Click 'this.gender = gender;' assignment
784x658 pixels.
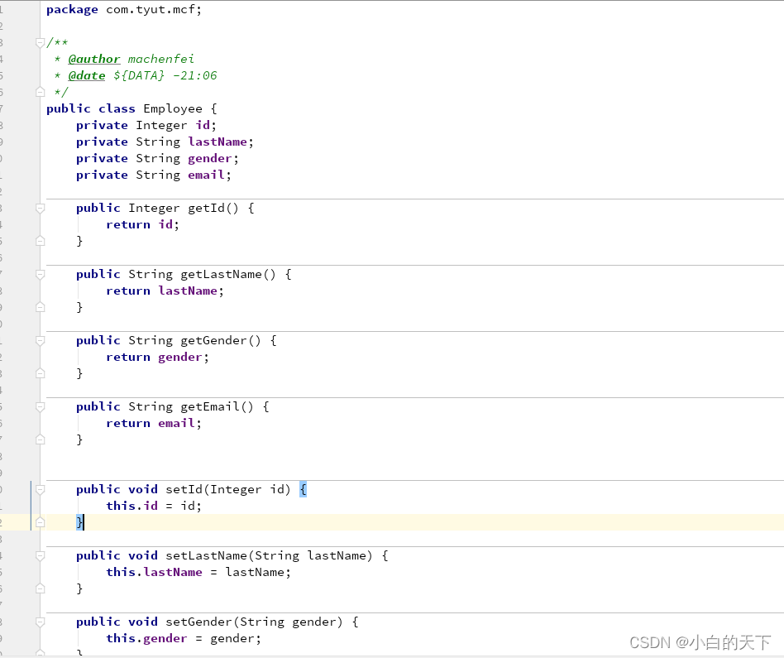[184, 638]
